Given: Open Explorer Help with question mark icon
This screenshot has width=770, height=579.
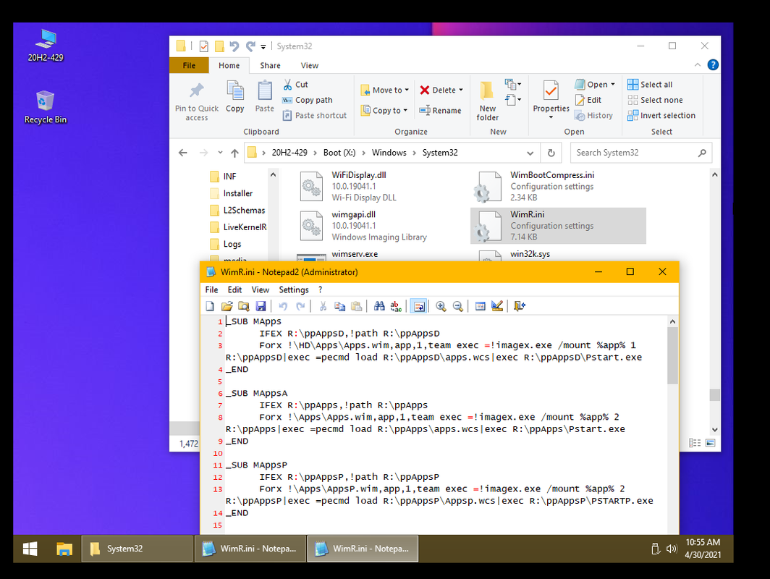Looking at the screenshot, I should point(713,65).
